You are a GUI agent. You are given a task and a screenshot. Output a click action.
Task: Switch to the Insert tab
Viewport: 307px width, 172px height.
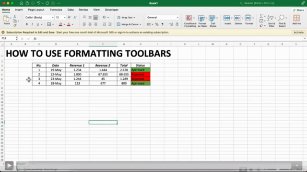(19, 10)
